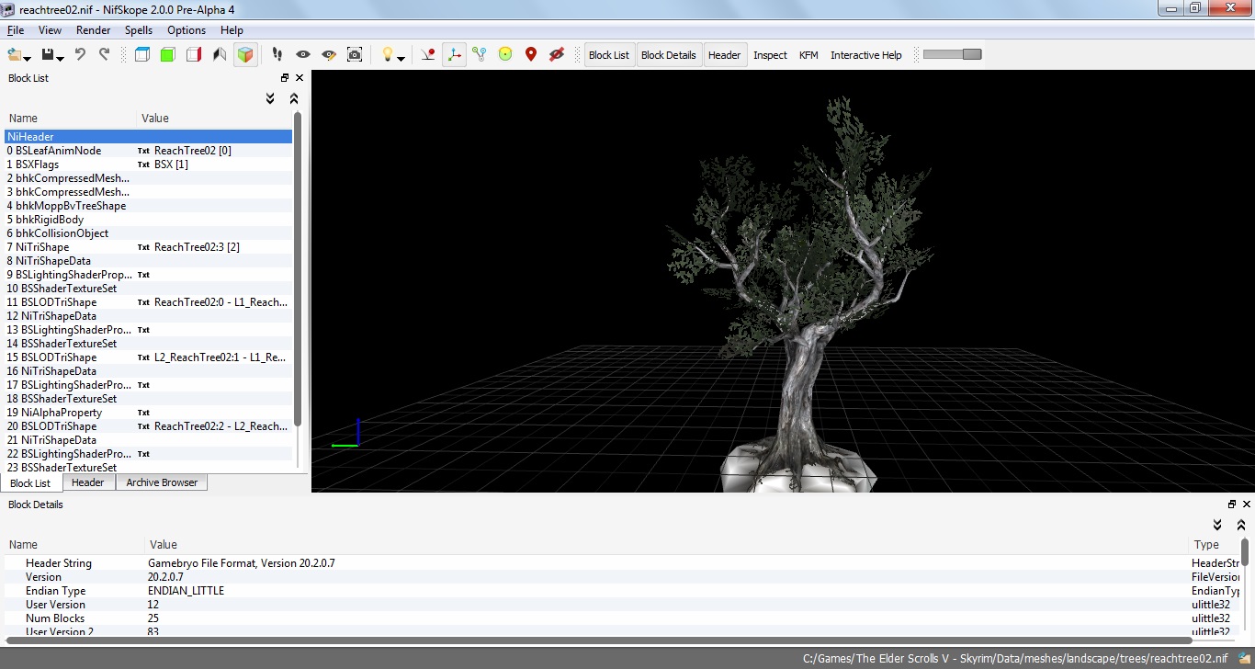This screenshot has width=1255, height=669.
Task: Click the Undo arrow in toolbar
Action: (80, 55)
